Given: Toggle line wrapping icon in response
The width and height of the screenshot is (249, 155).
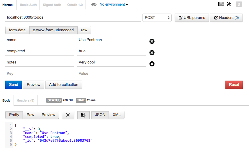Looking at the screenshot, I should 83,115.
